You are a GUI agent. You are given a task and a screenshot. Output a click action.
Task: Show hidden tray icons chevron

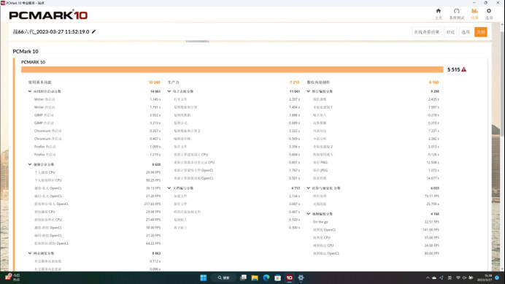(x=428, y=278)
